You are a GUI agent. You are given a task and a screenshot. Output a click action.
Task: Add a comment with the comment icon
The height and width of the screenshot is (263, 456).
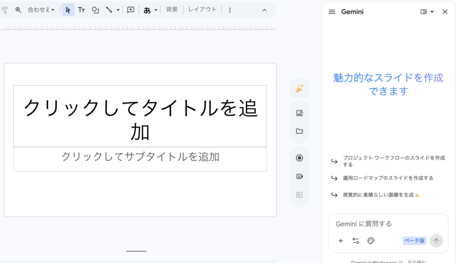point(131,10)
